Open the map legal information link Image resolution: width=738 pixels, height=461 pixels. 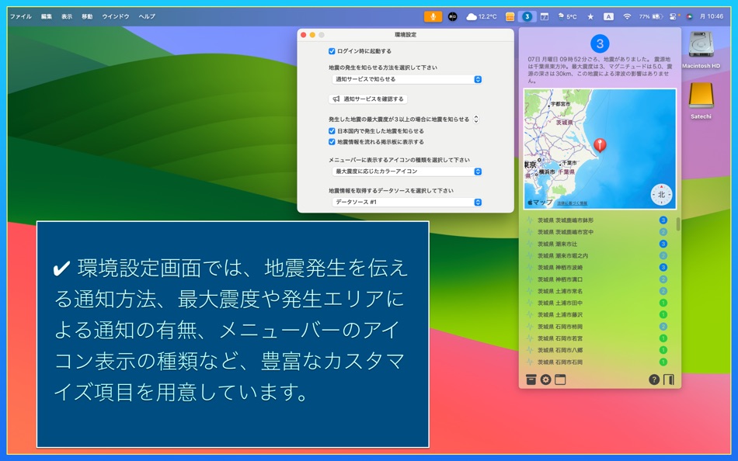click(x=572, y=203)
